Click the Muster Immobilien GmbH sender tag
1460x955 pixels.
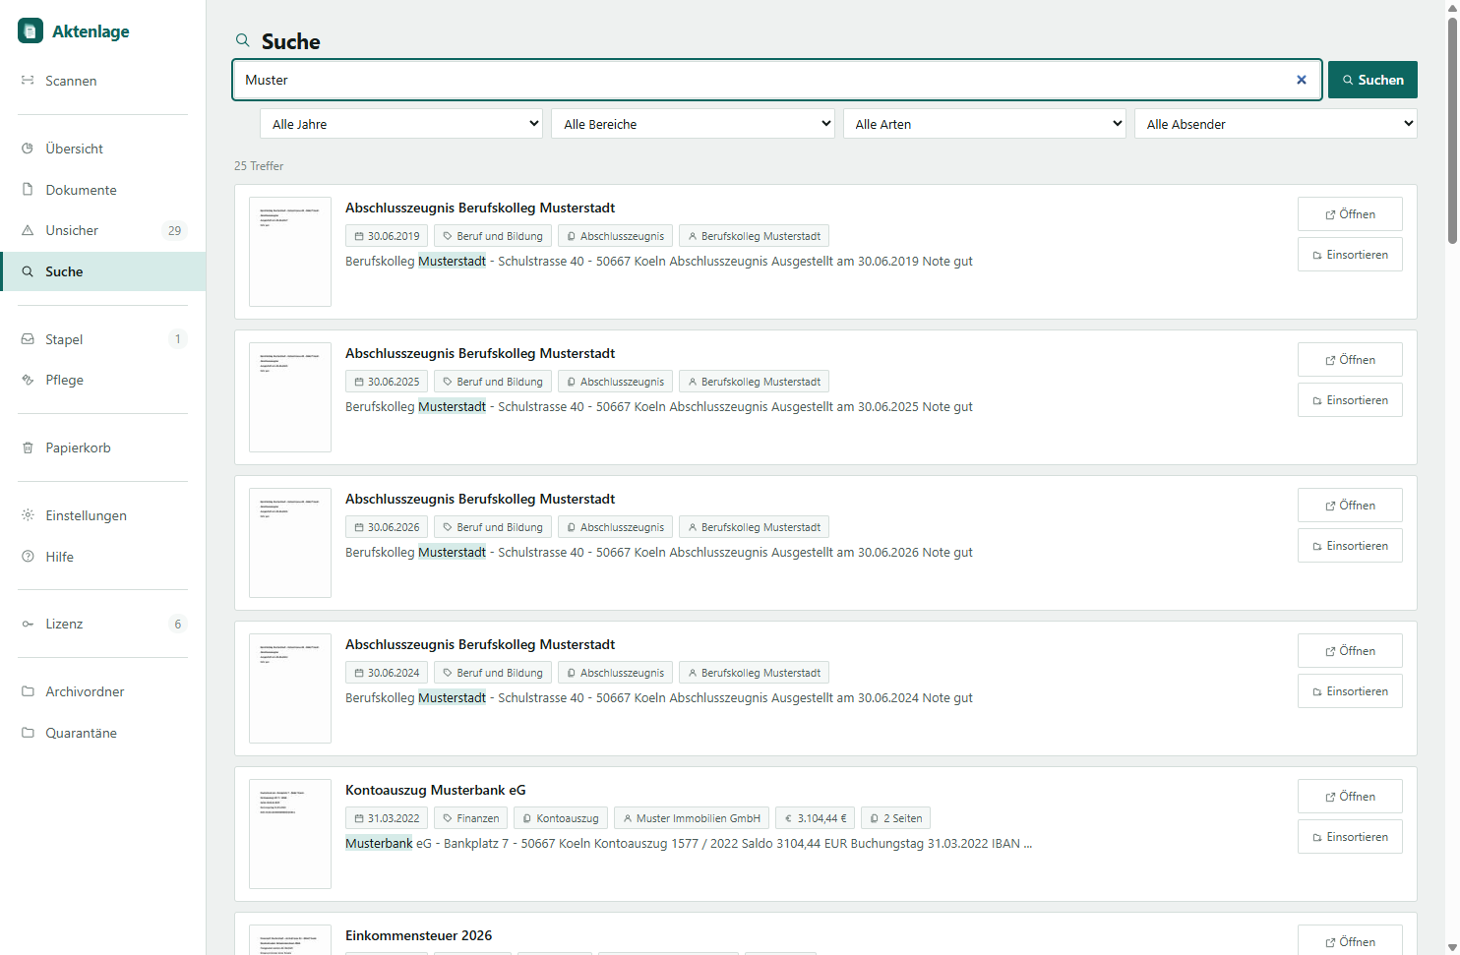pyautogui.click(x=692, y=818)
